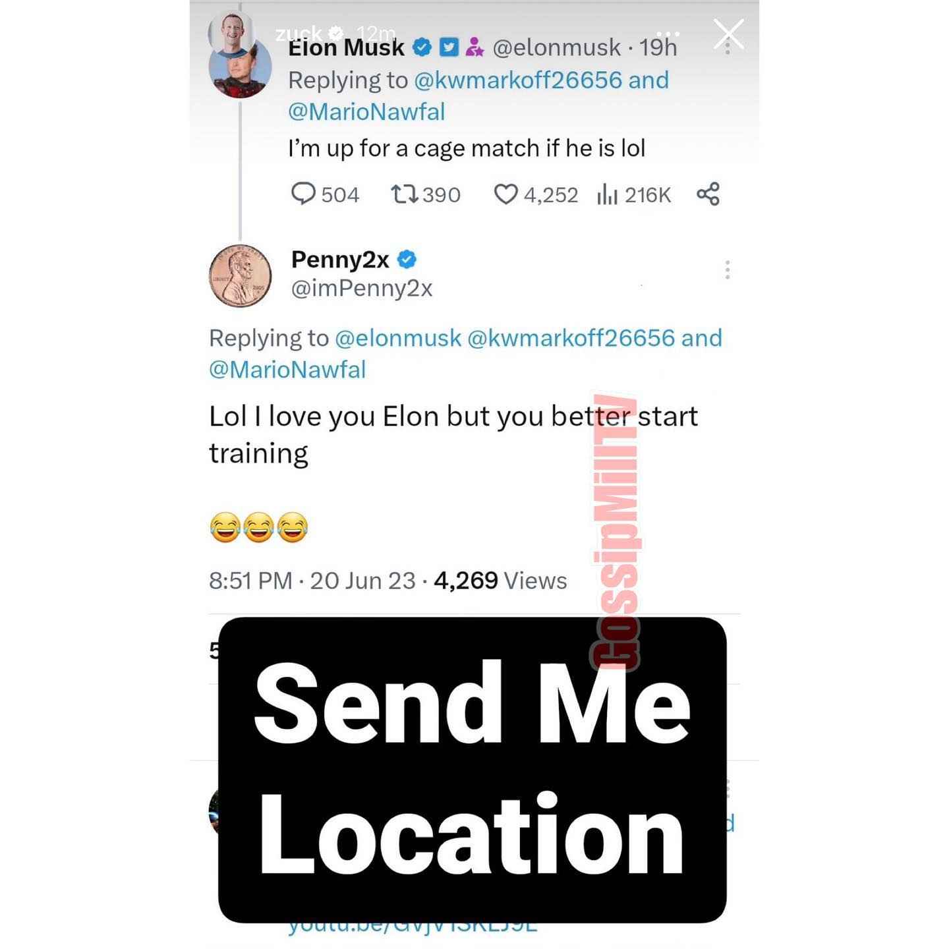Open @kwmarkoff26656 mention in Elon's reply line

(x=518, y=80)
